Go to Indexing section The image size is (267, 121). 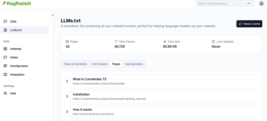coord(25,49)
